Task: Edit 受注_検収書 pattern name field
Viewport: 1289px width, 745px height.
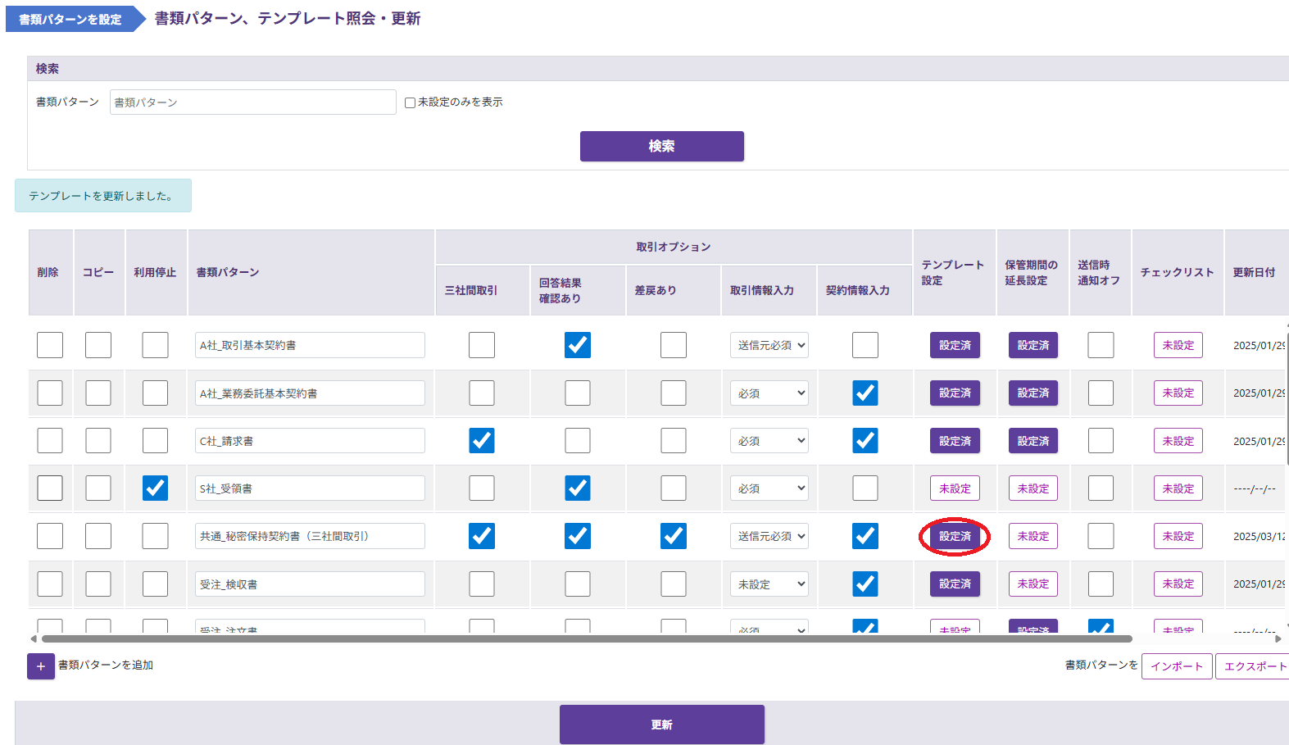Action: point(310,584)
